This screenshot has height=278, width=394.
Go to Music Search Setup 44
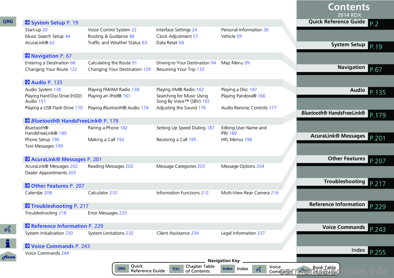48,36
